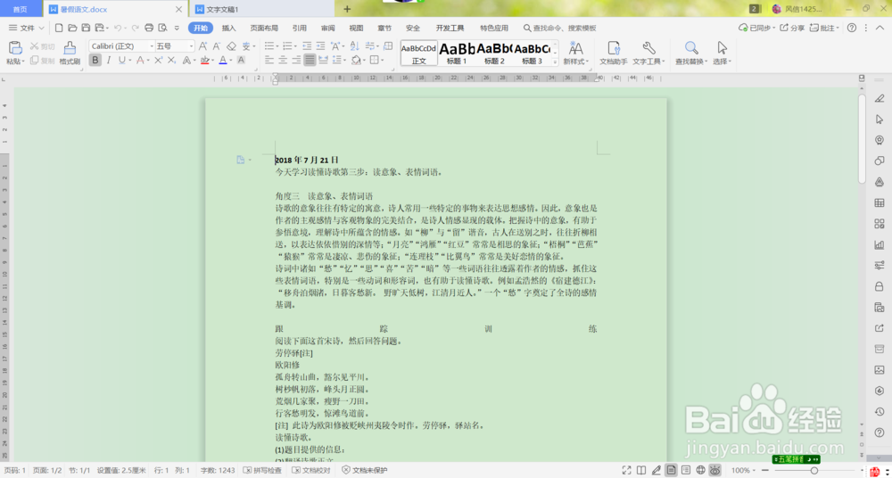
Task: Click the Open folder icon
Action: pyautogui.click(x=72, y=28)
